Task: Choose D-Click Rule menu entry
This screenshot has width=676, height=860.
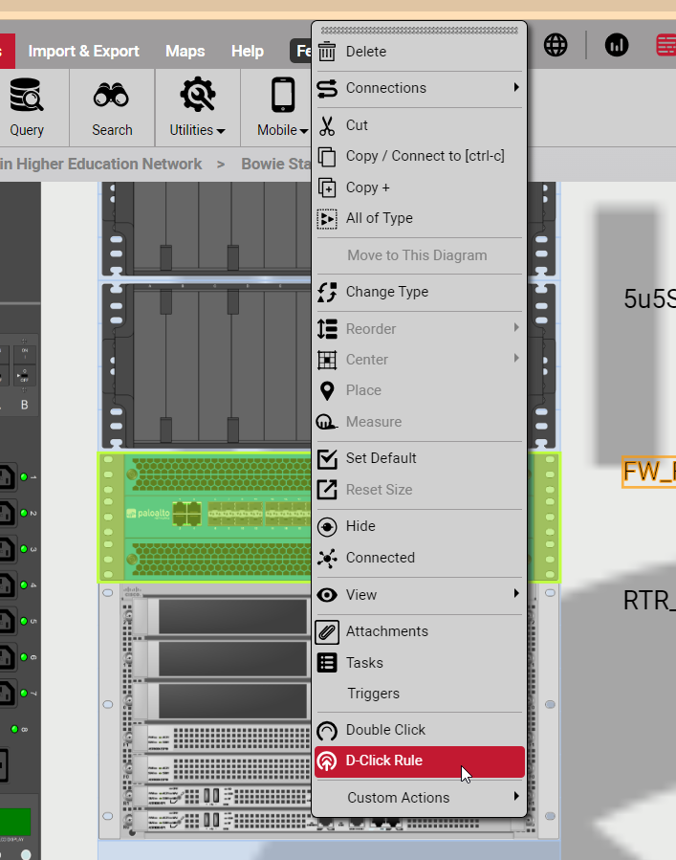Action: click(x=383, y=761)
